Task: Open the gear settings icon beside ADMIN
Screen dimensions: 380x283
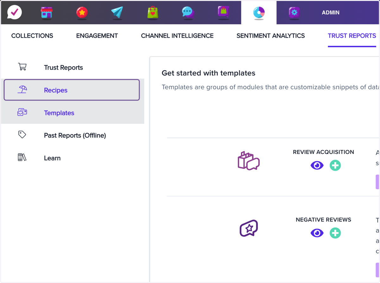Action: click(294, 12)
